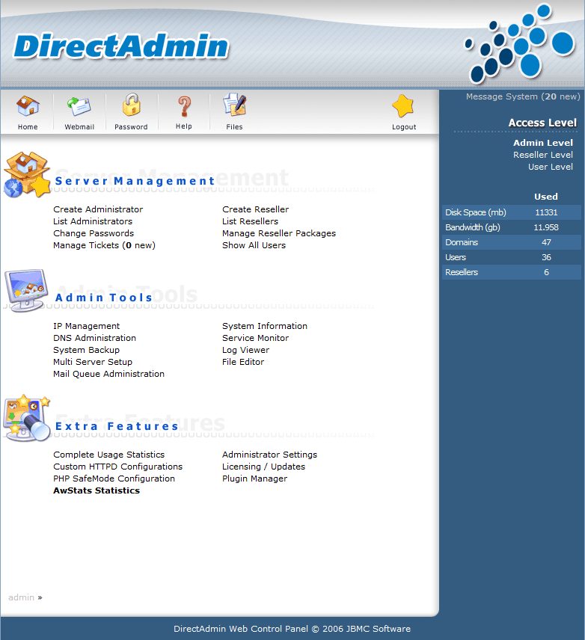Switch to Reseller Level access

coord(543,155)
